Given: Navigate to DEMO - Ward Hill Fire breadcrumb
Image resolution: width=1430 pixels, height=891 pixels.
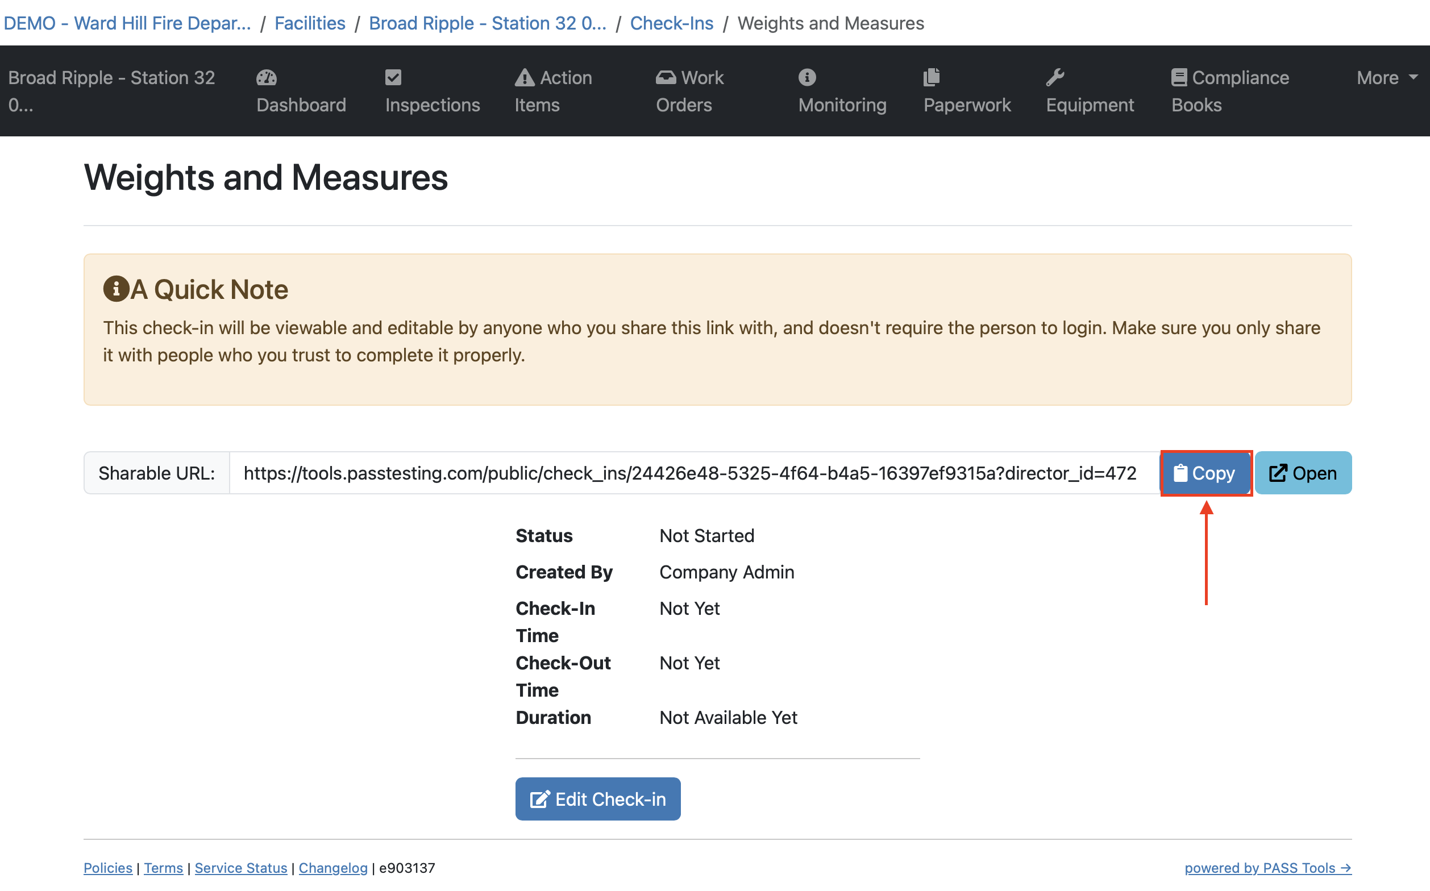Looking at the screenshot, I should 127,23.
